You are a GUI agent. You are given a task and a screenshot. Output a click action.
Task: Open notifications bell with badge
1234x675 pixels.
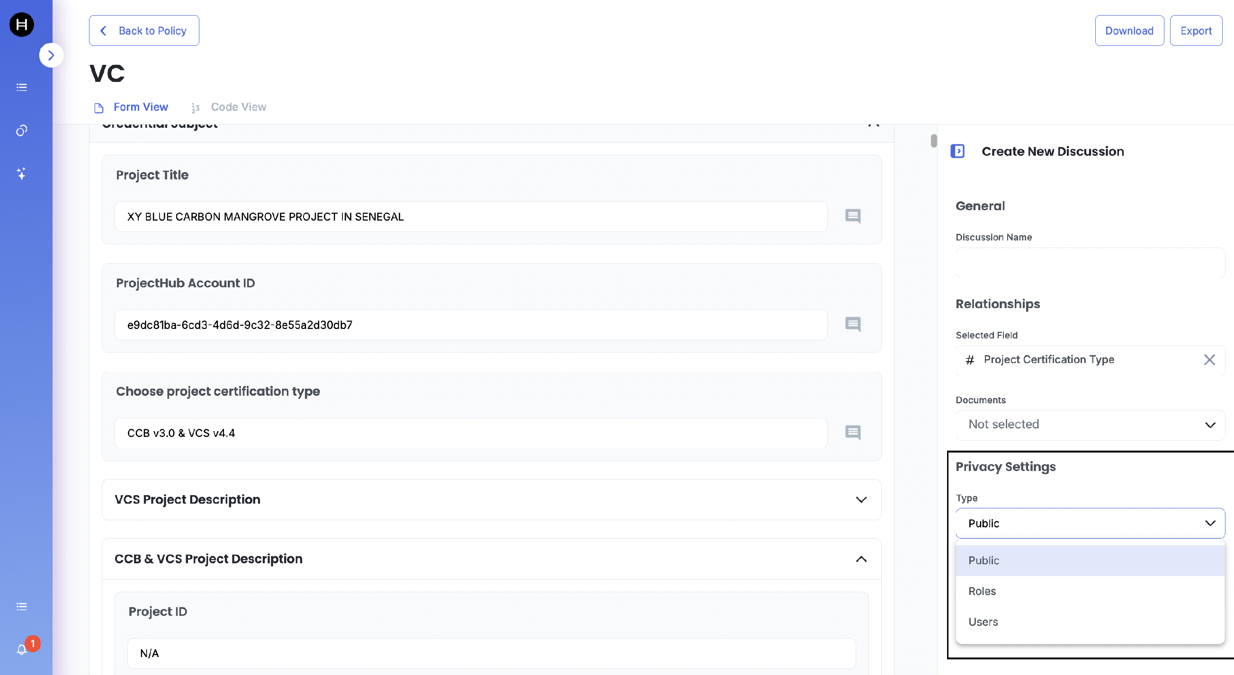(22, 649)
